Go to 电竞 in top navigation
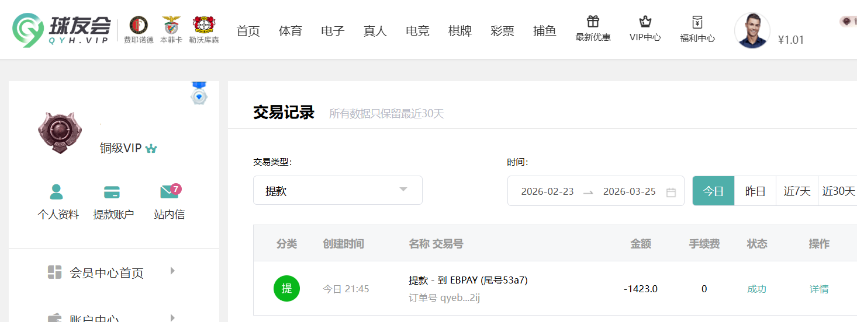The image size is (857, 322). point(417,31)
